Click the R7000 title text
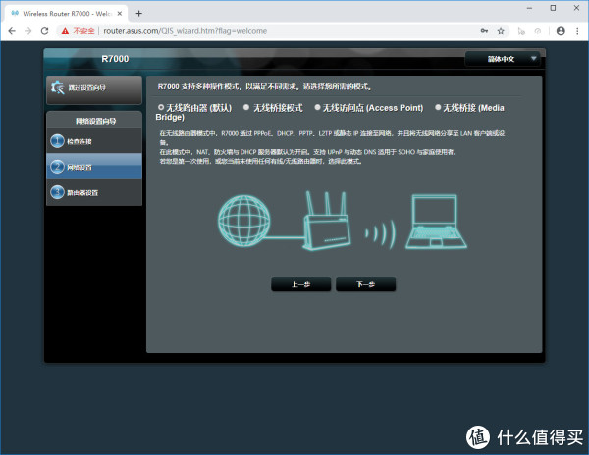This screenshot has height=455, width=589. pyautogui.click(x=115, y=59)
